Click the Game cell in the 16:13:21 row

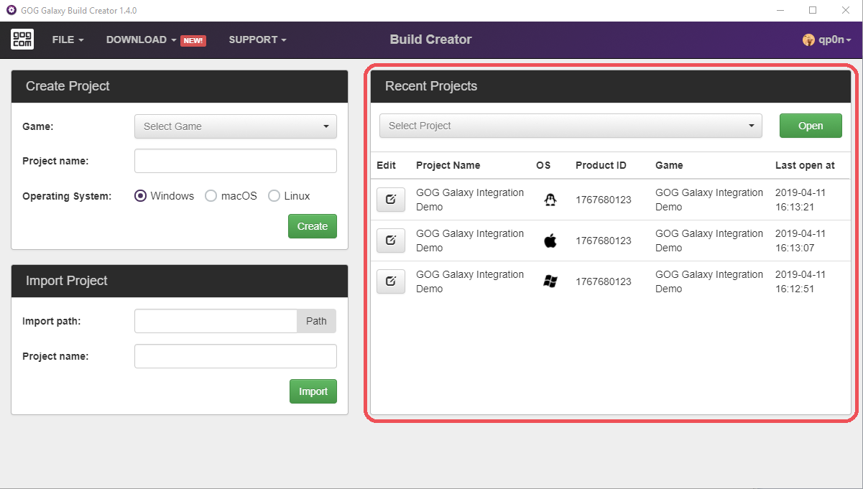709,200
